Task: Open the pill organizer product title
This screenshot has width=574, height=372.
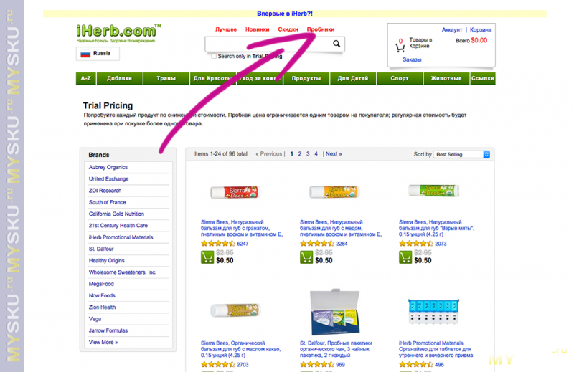Action: coord(436,349)
